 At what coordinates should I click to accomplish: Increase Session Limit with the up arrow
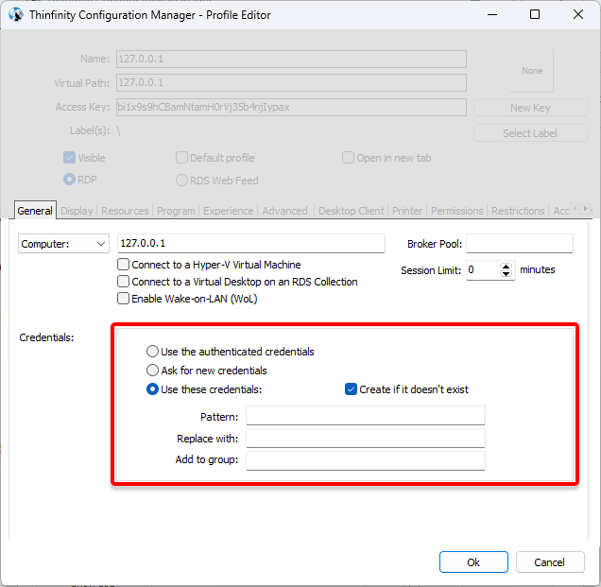(506, 267)
